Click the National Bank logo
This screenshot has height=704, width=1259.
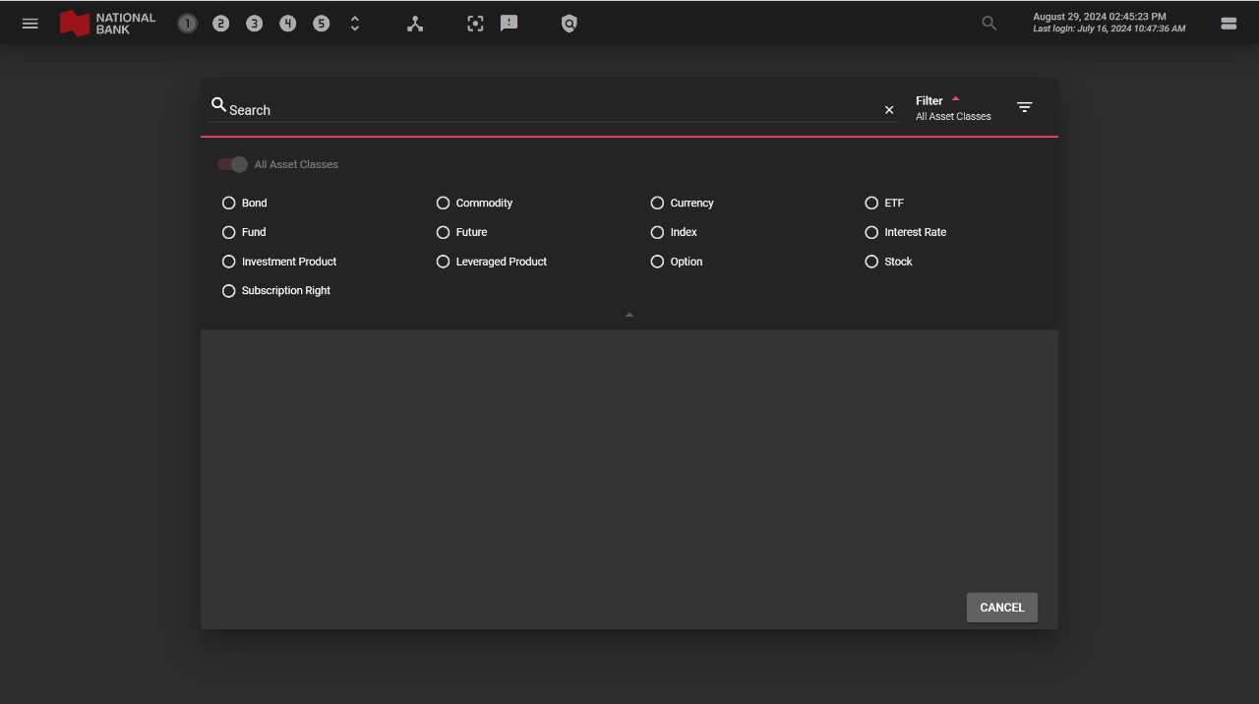coord(107,24)
